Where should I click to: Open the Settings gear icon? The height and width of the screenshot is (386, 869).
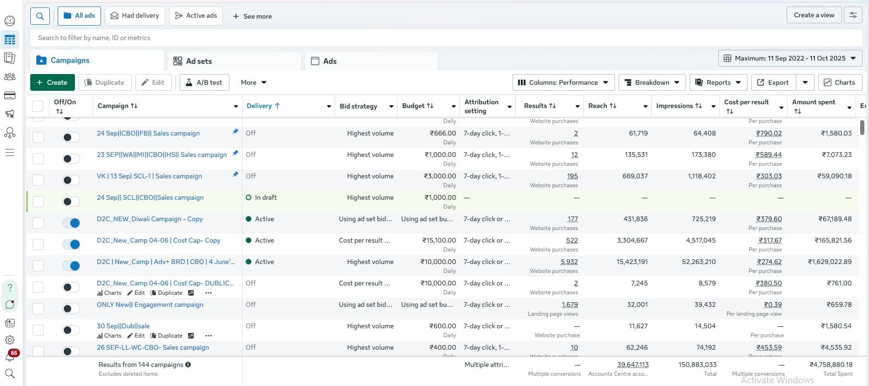tap(10, 340)
